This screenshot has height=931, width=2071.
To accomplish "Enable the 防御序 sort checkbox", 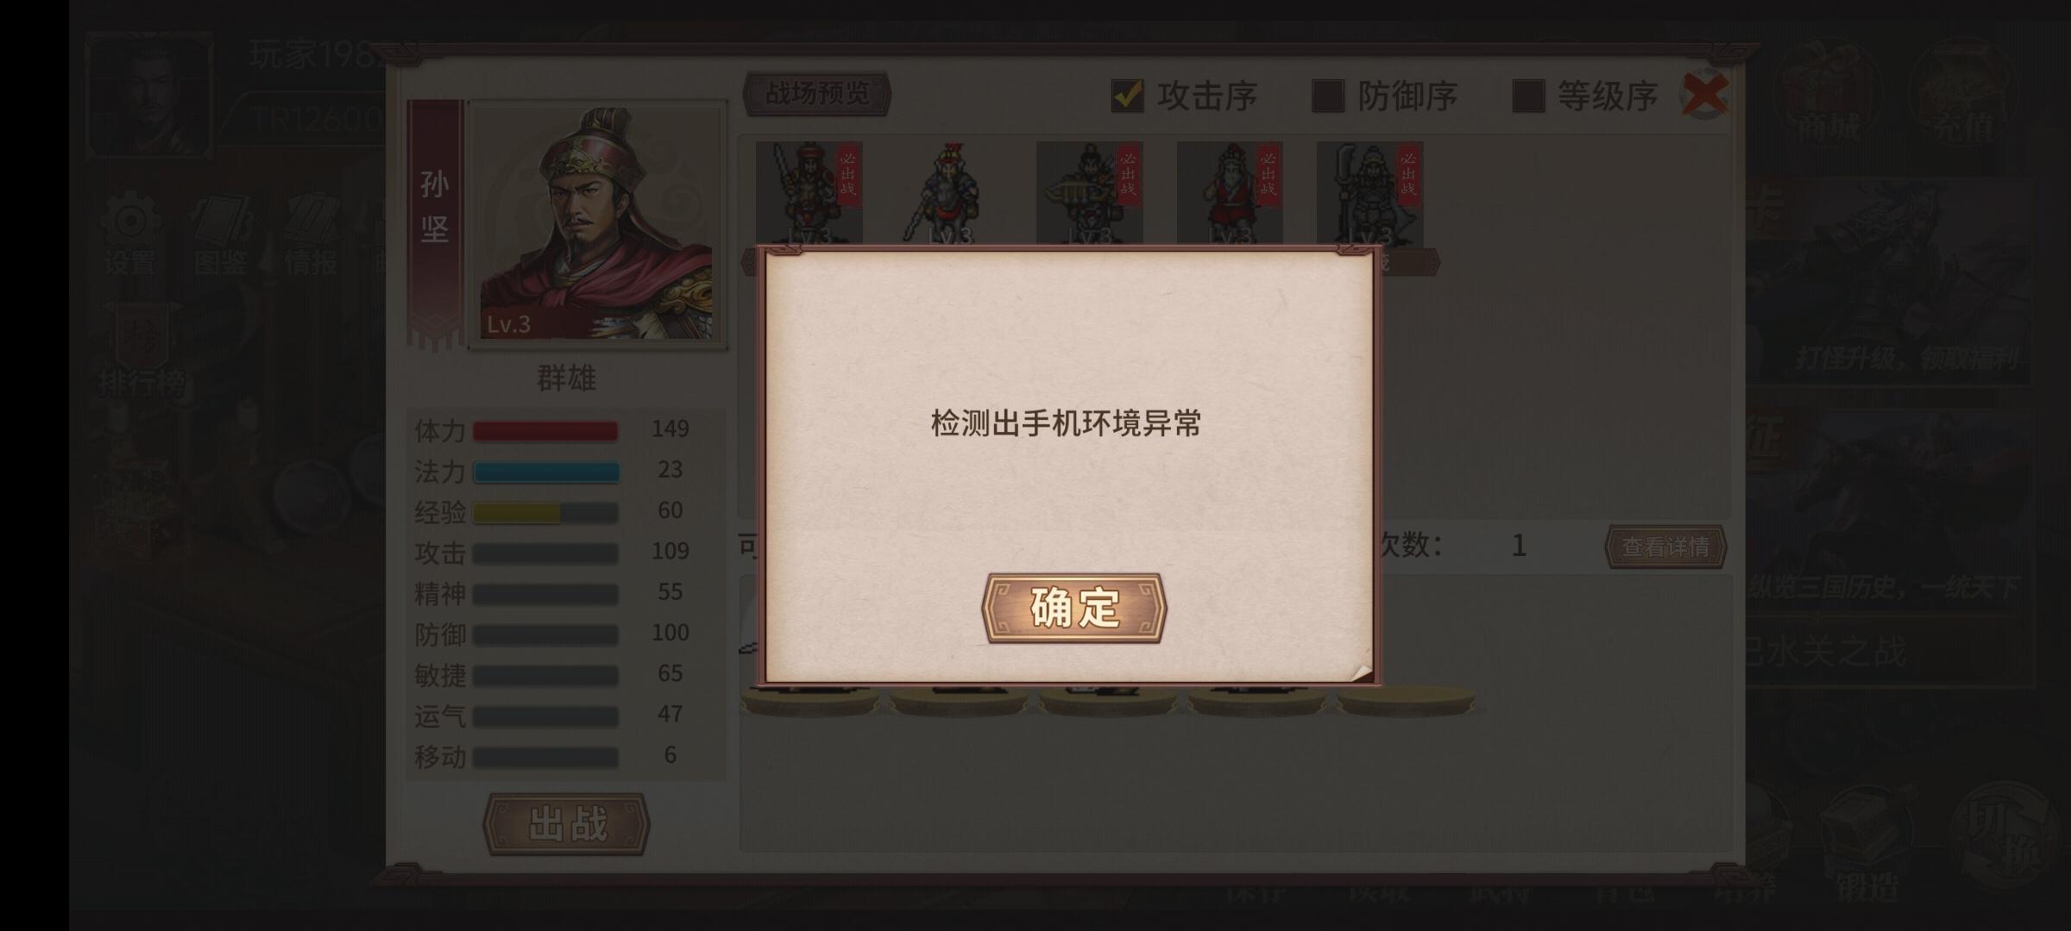I will tap(1327, 96).
